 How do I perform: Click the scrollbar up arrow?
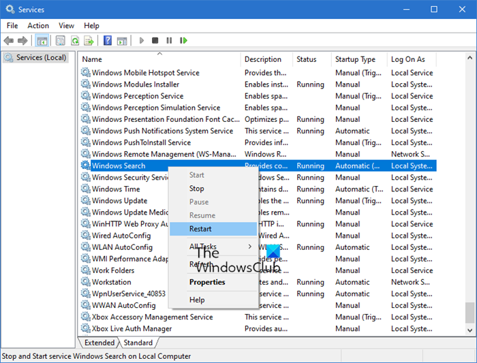(470, 57)
